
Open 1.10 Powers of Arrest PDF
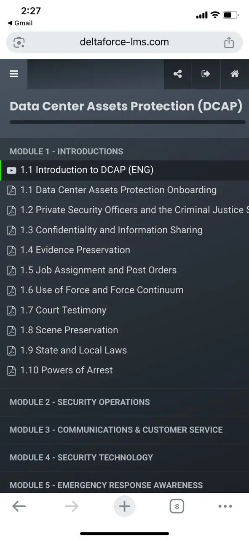click(x=124, y=370)
